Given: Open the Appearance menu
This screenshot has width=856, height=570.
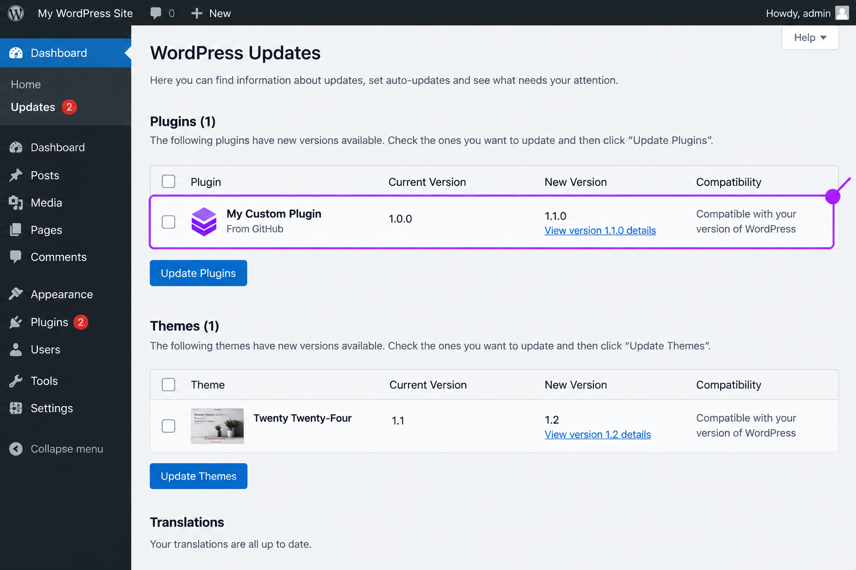Looking at the screenshot, I should click(62, 294).
